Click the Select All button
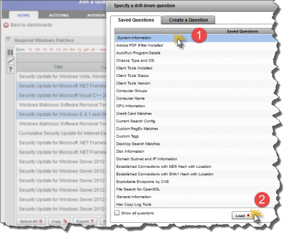 (31, 221)
